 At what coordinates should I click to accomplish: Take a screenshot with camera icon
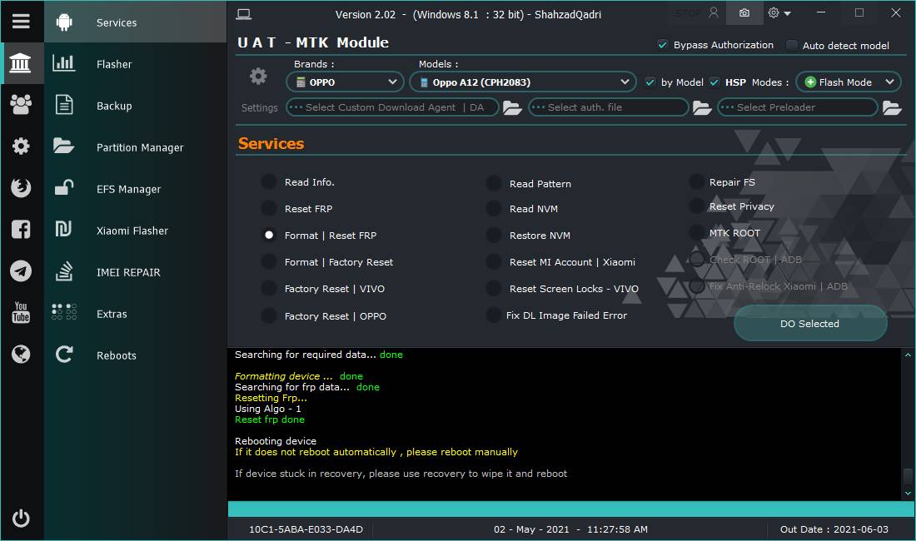(744, 12)
